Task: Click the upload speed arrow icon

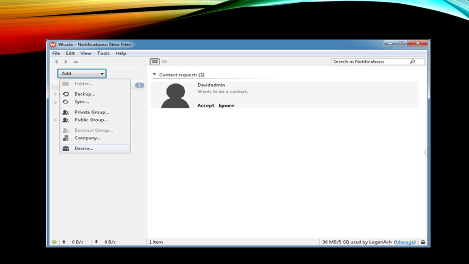Action: pyautogui.click(x=64, y=242)
